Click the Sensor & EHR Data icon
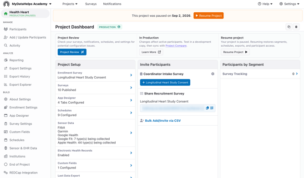This screenshot has width=304, height=178. [5, 148]
